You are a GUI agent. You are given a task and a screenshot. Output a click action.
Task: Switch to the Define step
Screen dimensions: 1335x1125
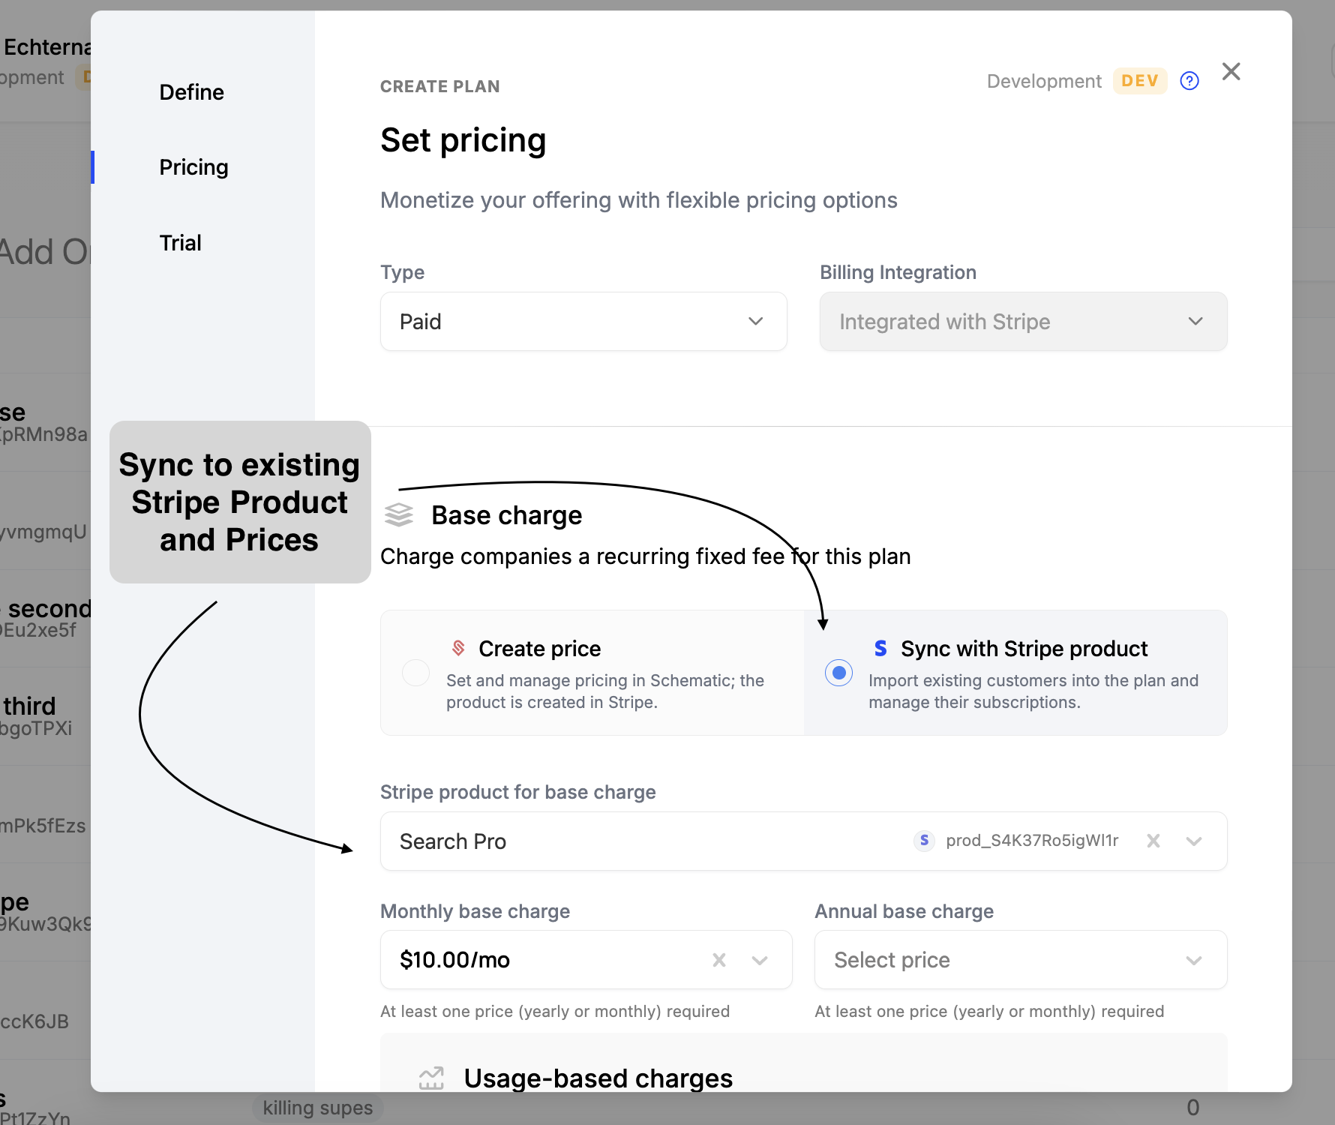pyautogui.click(x=191, y=91)
